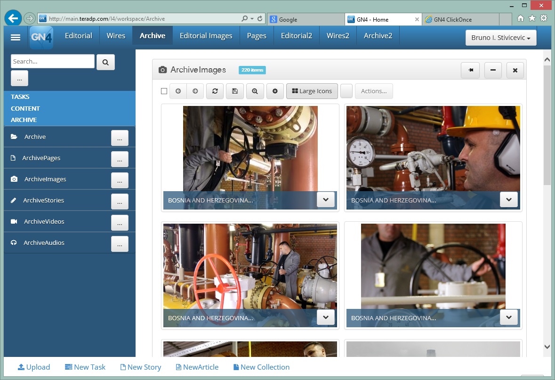Select ARCHIVE section in sidebar
Screen dimensions: 555x380
pyautogui.click(x=24, y=120)
